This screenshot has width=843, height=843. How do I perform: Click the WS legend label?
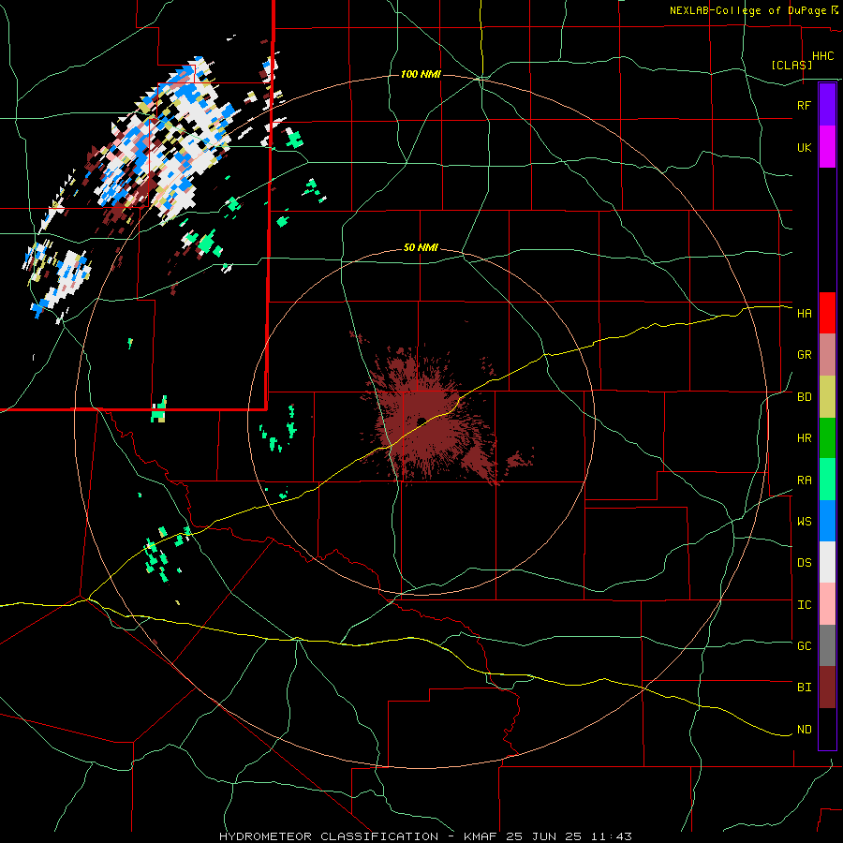tap(804, 522)
